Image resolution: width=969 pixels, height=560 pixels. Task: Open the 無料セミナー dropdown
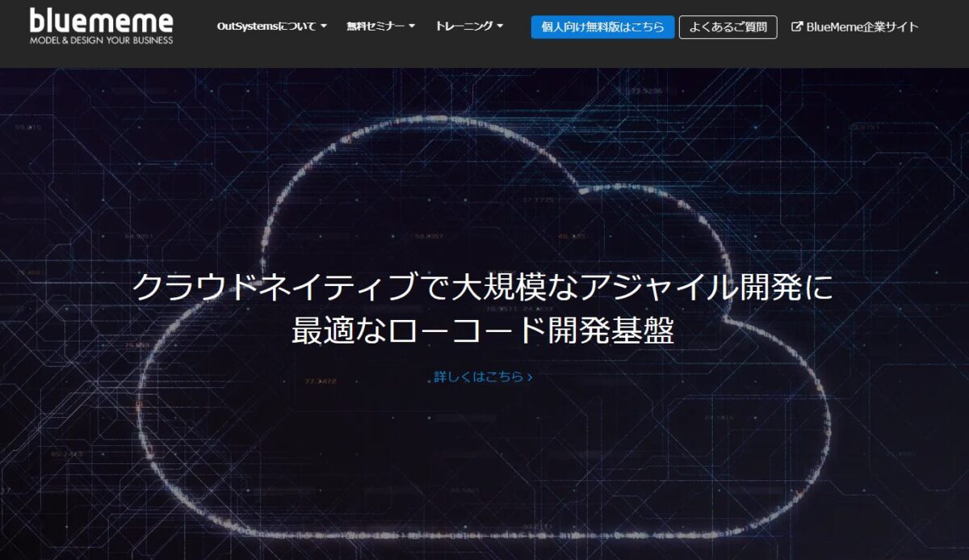click(375, 25)
